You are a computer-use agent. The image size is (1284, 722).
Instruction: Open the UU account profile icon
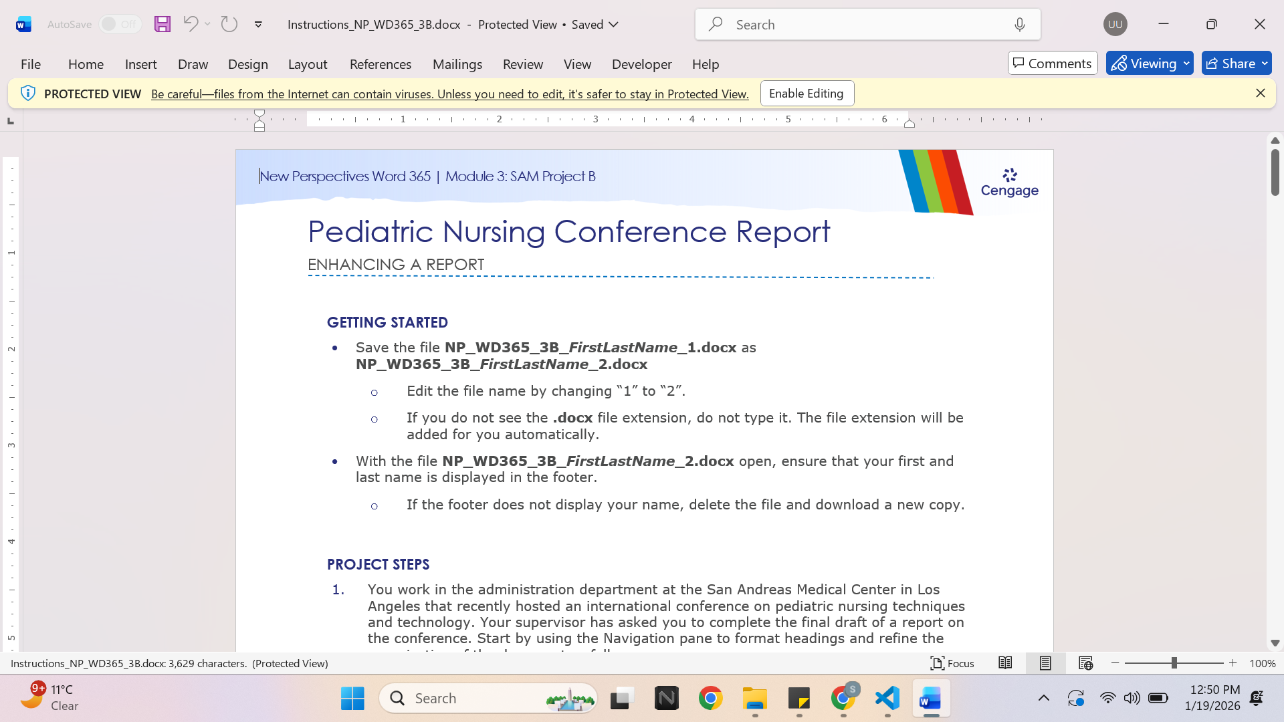[1115, 24]
